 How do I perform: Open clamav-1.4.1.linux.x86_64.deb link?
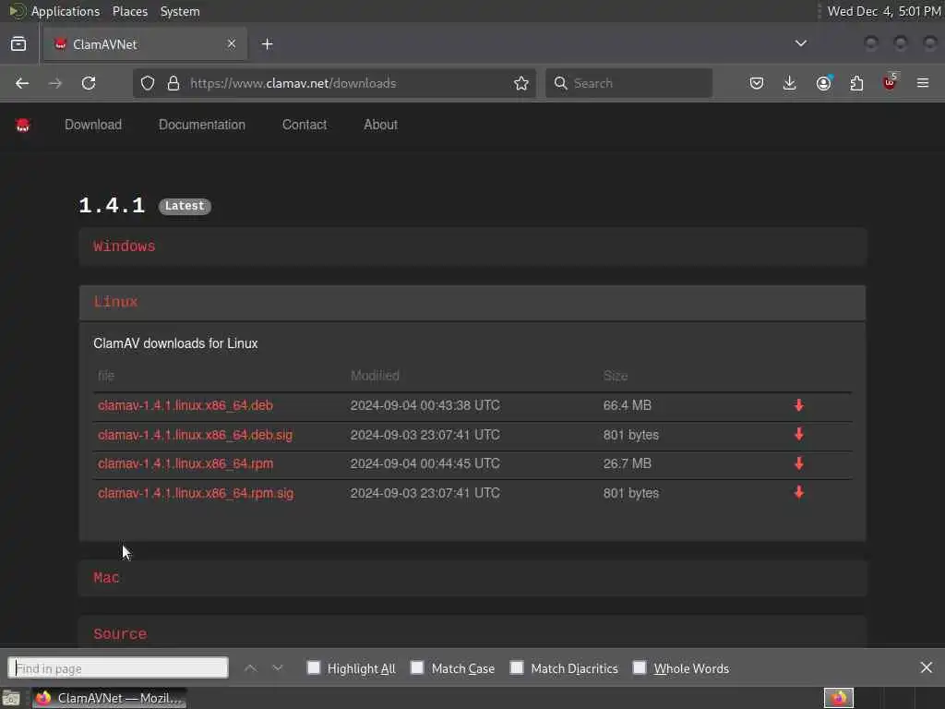pyautogui.click(x=185, y=405)
